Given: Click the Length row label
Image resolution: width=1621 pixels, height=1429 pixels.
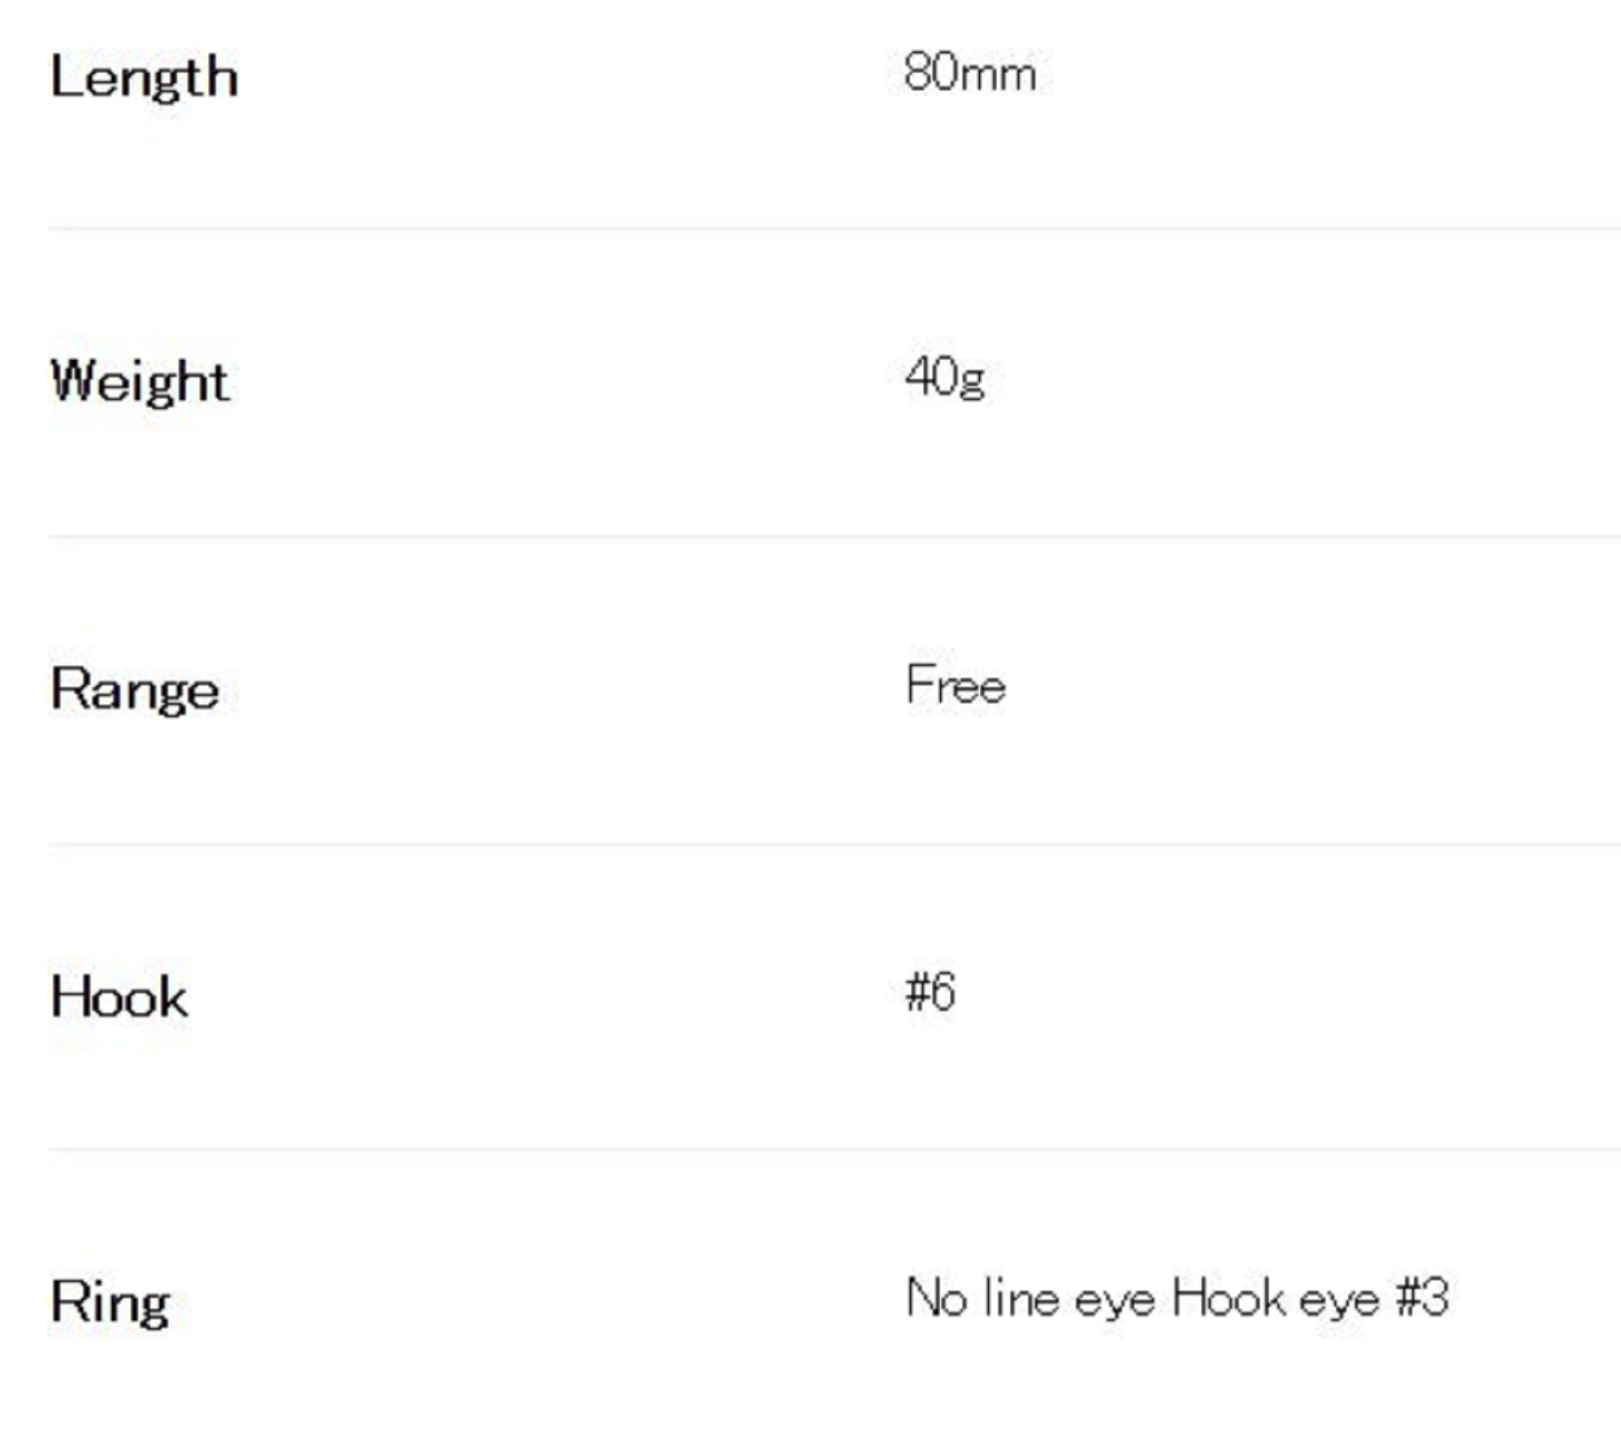Looking at the screenshot, I should click(144, 78).
